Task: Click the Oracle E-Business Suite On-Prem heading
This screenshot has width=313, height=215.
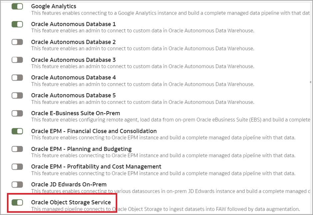Action: (76, 113)
